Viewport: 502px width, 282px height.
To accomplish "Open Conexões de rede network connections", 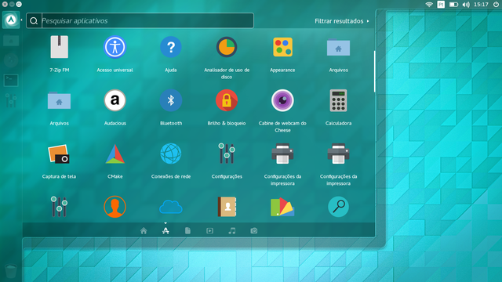I will (171, 154).
